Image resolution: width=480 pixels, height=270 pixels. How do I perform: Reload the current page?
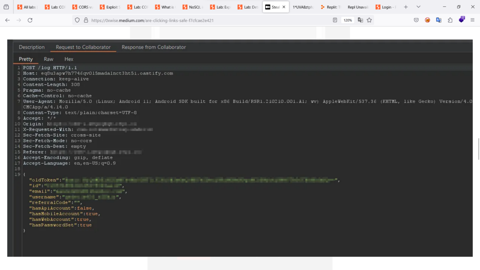(30, 20)
